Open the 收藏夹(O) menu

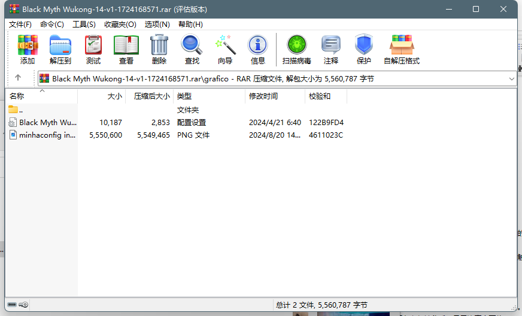(x=120, y=25)
